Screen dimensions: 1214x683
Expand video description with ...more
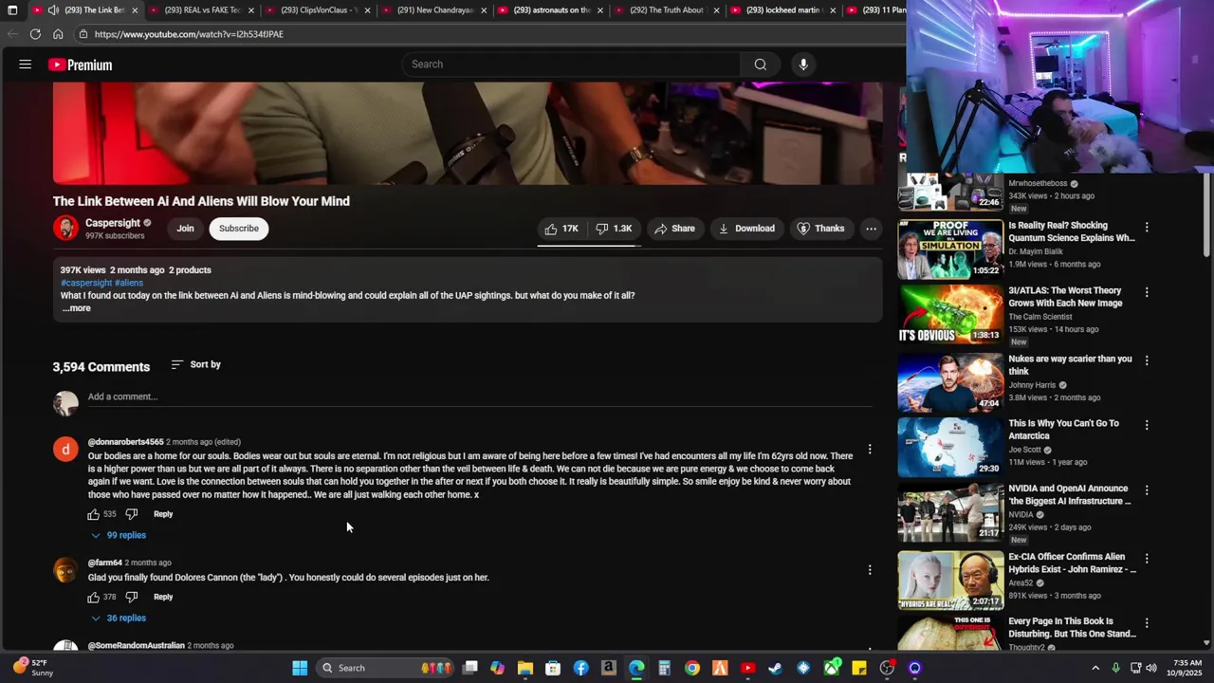pyautogui.click(x=76, y=308)
